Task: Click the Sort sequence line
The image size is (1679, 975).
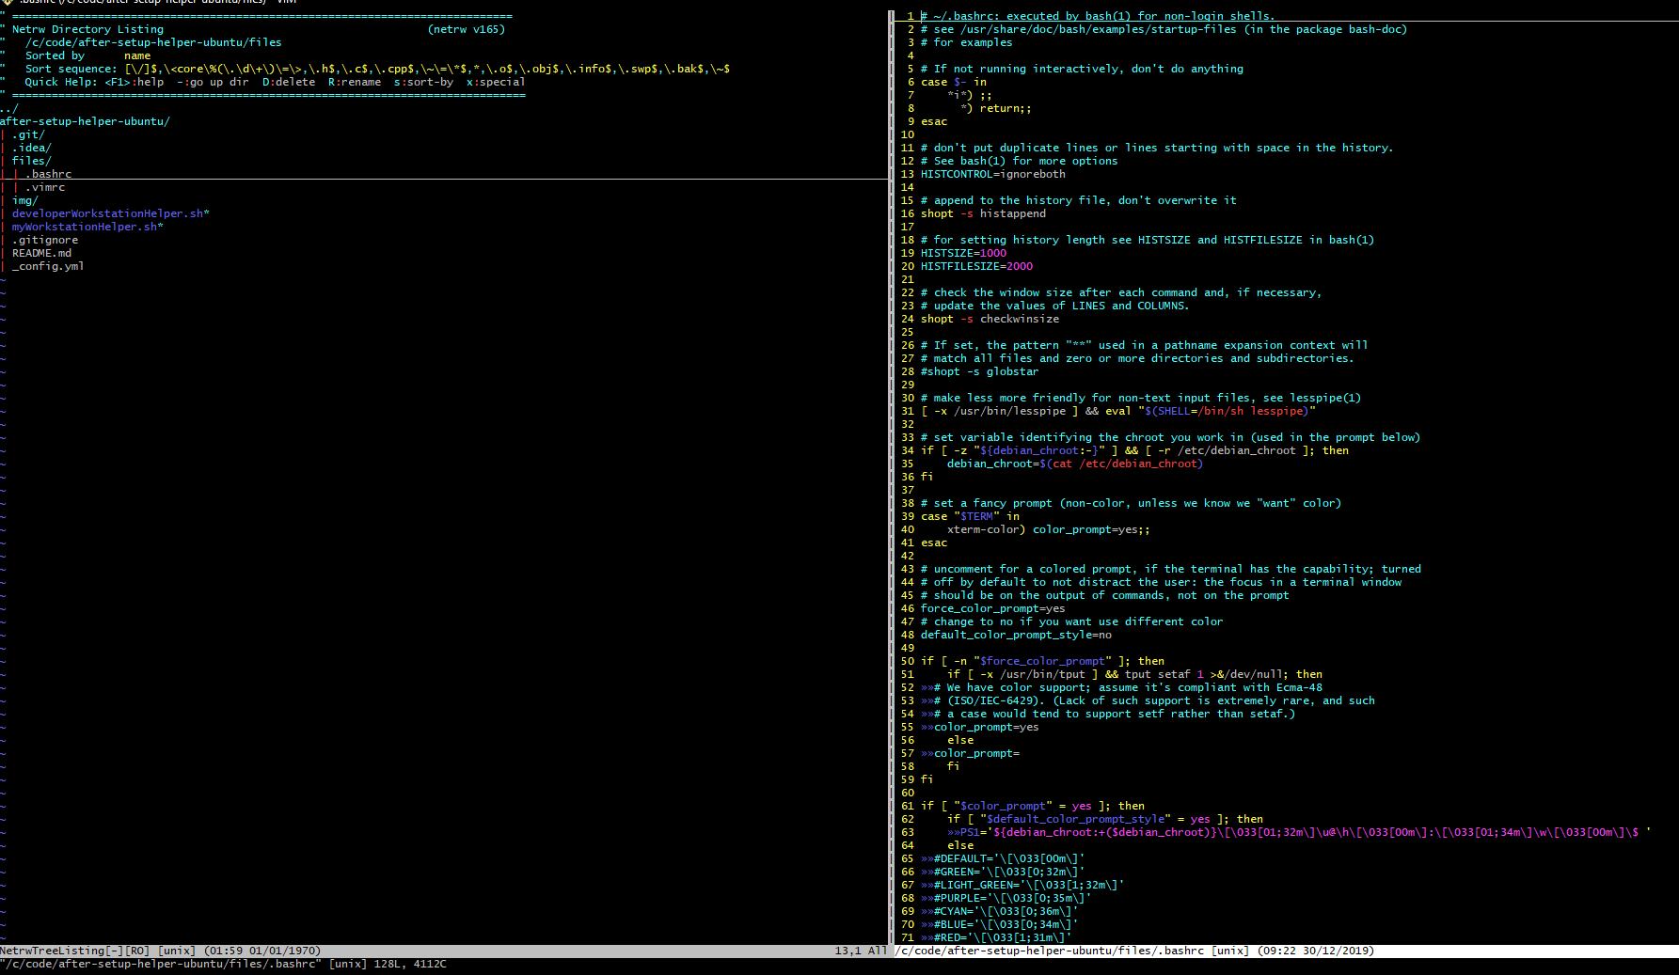Action: [x=377, y=69]
